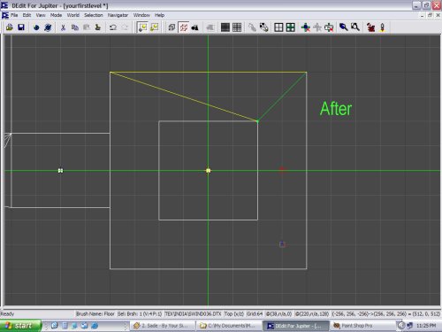Click the white-lined grid toolbar icon

click(x=237, y=27)
